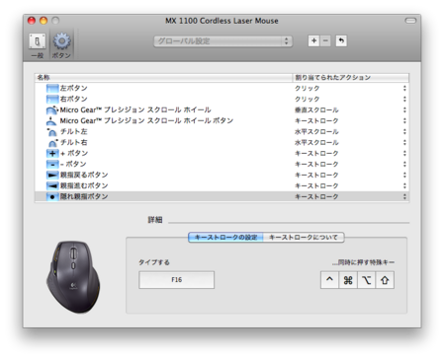Click クリック action in 左ボタン row

(307, 88)
